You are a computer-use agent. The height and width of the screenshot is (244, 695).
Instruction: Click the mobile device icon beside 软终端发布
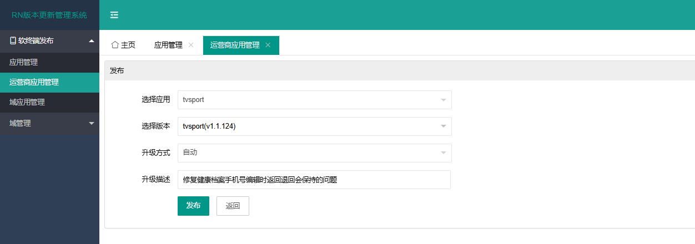[13, 40]
